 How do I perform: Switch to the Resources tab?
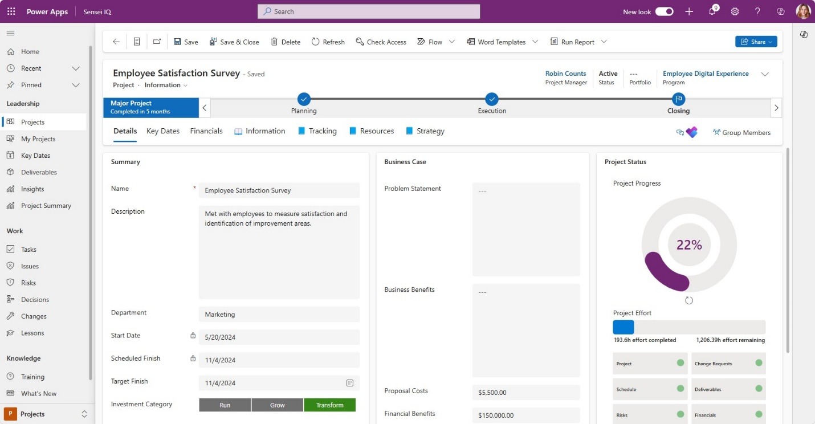[x=371, y=131]
